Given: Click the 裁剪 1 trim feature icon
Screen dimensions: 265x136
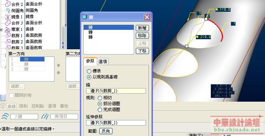Looking at the screenshot, I should tap(8, 35).
